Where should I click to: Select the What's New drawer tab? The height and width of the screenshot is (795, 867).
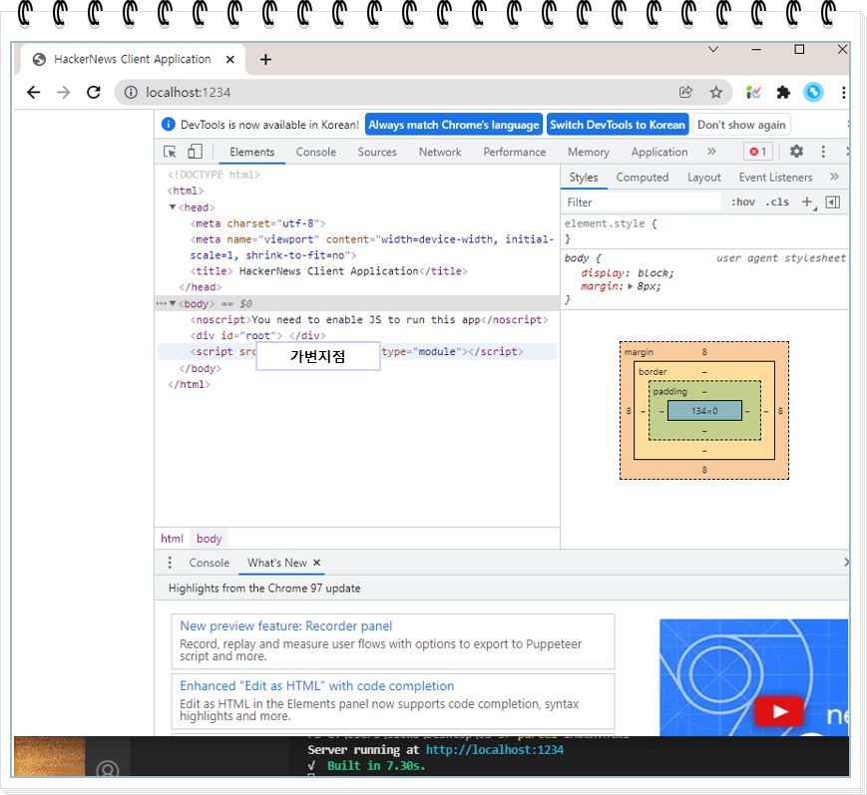(277, 563)
